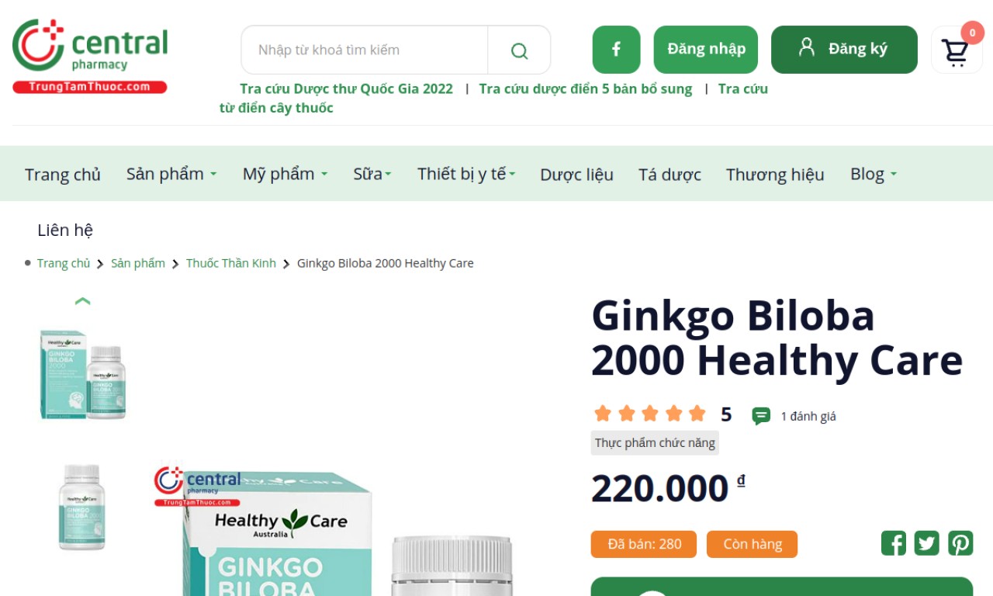Click the thumbnail carousel up arrow
Image resolution: width=993 pixels, height=596 pixels.
[x=82, y=301]
